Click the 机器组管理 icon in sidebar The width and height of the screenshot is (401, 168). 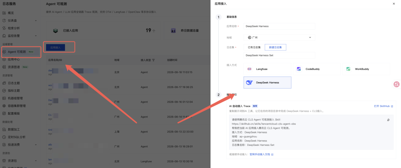point(4,98)
